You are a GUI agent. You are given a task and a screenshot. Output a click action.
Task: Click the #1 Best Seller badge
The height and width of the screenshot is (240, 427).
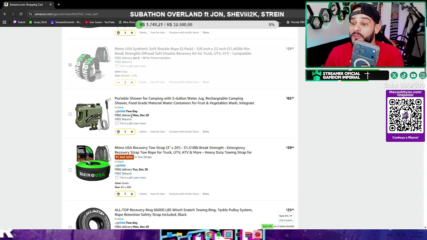click(x=124, y=157)
